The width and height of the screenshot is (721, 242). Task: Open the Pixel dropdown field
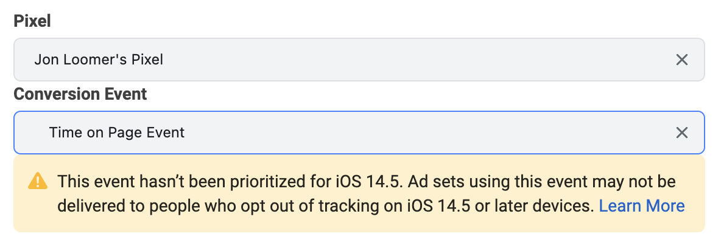(x=359, y=60)
